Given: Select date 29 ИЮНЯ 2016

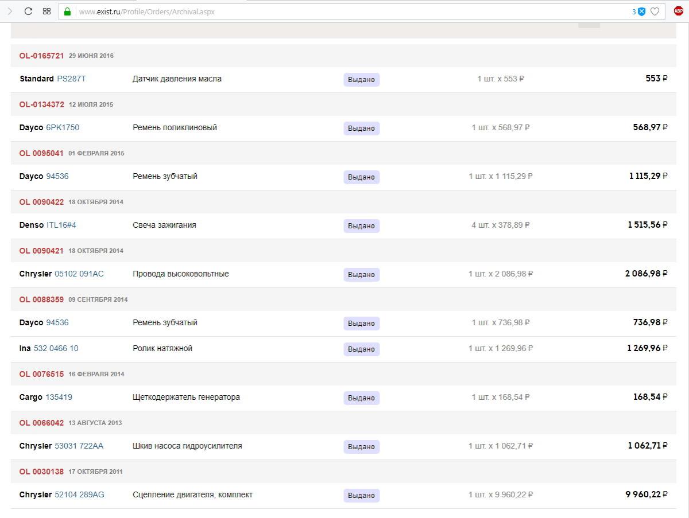Looking at the screenshot, I should [x=91, y=56].
